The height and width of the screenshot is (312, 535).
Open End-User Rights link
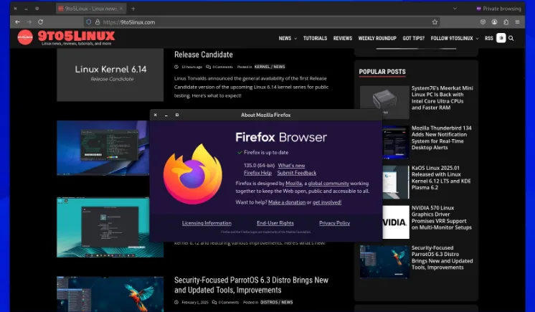[x=275, y=223]
